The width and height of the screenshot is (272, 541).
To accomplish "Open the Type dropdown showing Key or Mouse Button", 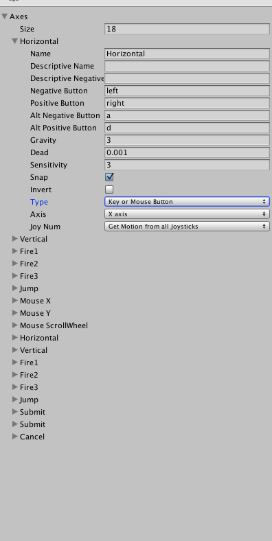I will click(187, 202).
